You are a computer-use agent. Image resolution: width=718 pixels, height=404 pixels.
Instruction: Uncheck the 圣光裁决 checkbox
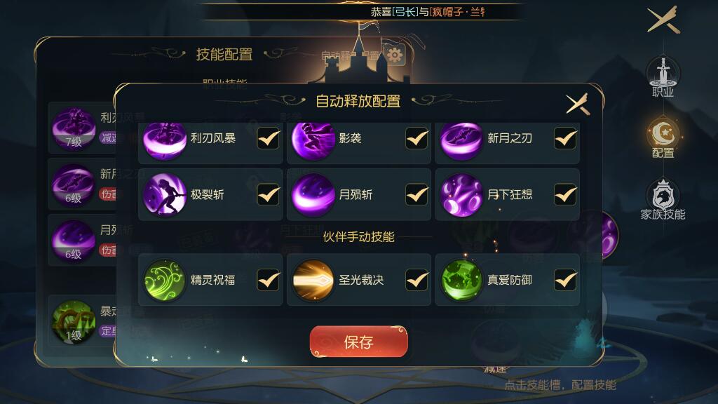pos(416,280)
